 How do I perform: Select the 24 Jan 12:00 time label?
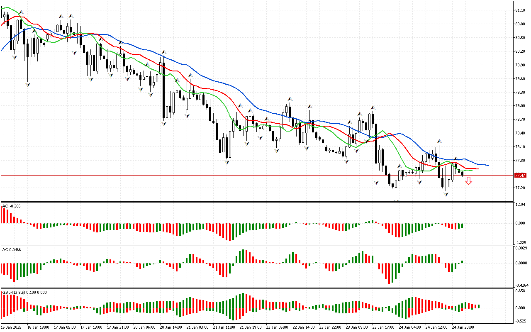[437, 327]
